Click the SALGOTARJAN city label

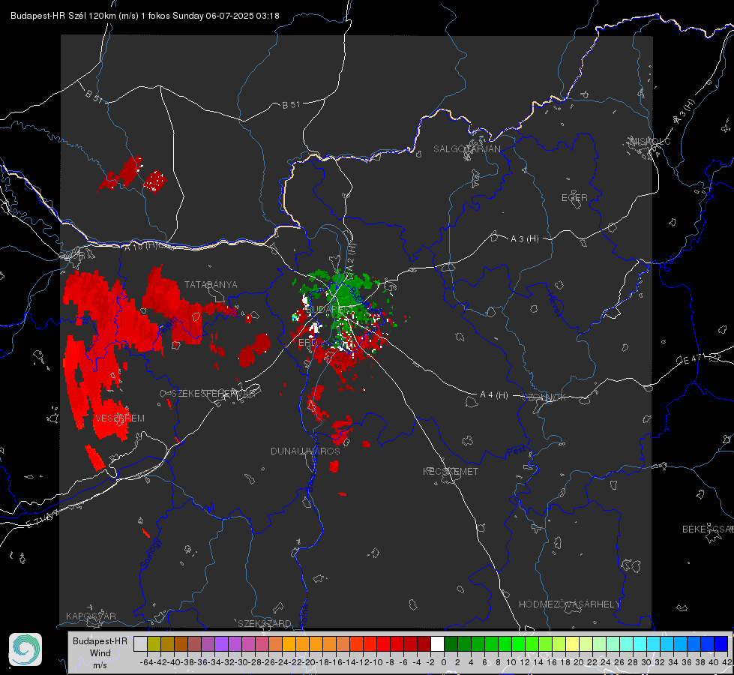[467, 149]
